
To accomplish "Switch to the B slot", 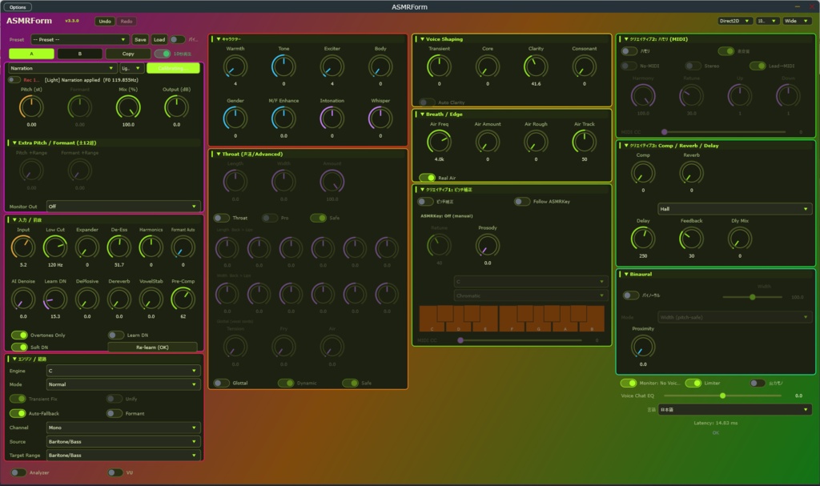I will click(x=79, y=54).
